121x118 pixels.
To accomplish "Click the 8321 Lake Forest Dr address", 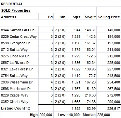I will [x=17, y=69].
